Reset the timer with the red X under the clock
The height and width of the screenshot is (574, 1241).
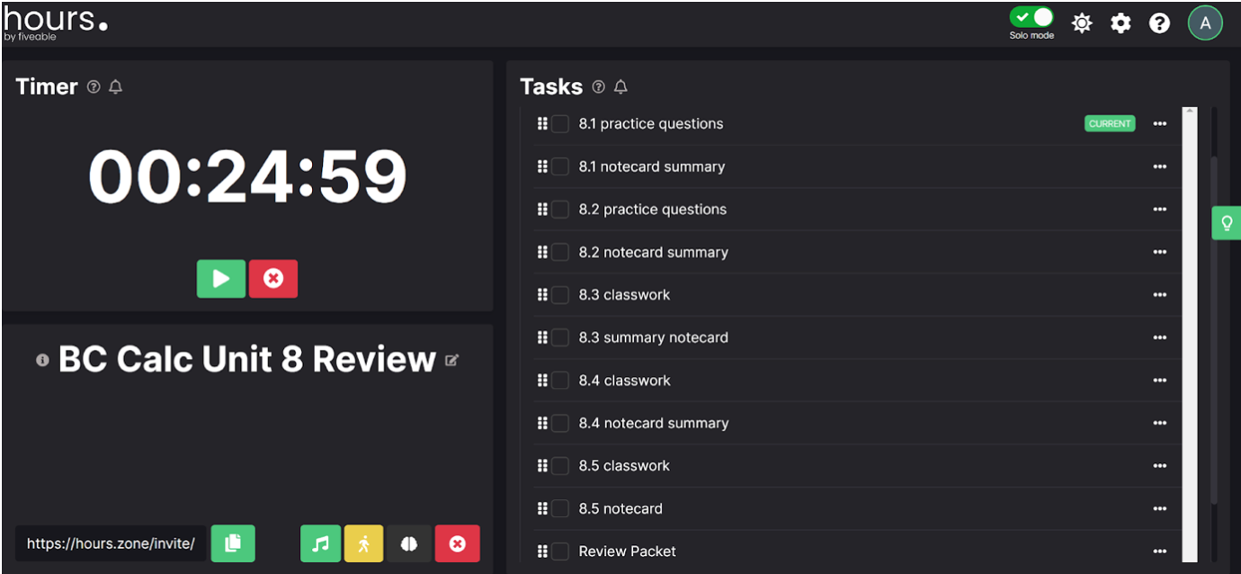(x=273, y=279)
